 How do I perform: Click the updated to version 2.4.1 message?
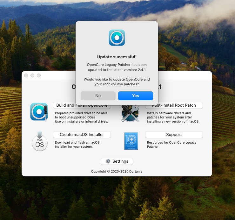coord(117,67)
